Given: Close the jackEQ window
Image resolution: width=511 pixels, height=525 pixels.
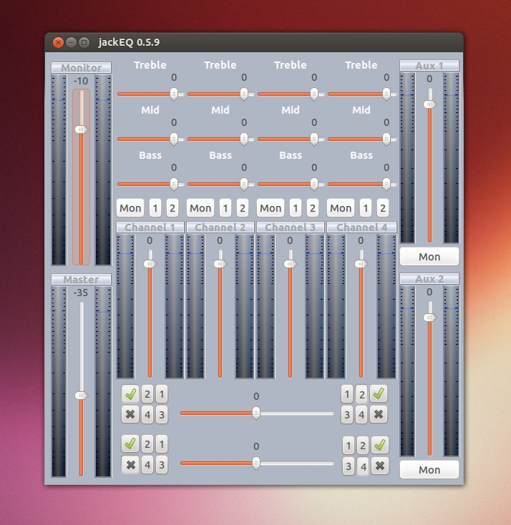Looking at the screenshot, I should (x=58, y=42).
